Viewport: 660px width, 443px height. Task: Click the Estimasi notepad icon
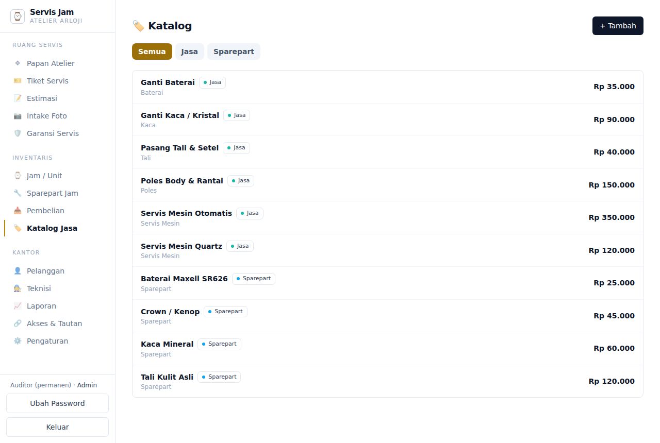pyautogui.click(x=18, y=98)
